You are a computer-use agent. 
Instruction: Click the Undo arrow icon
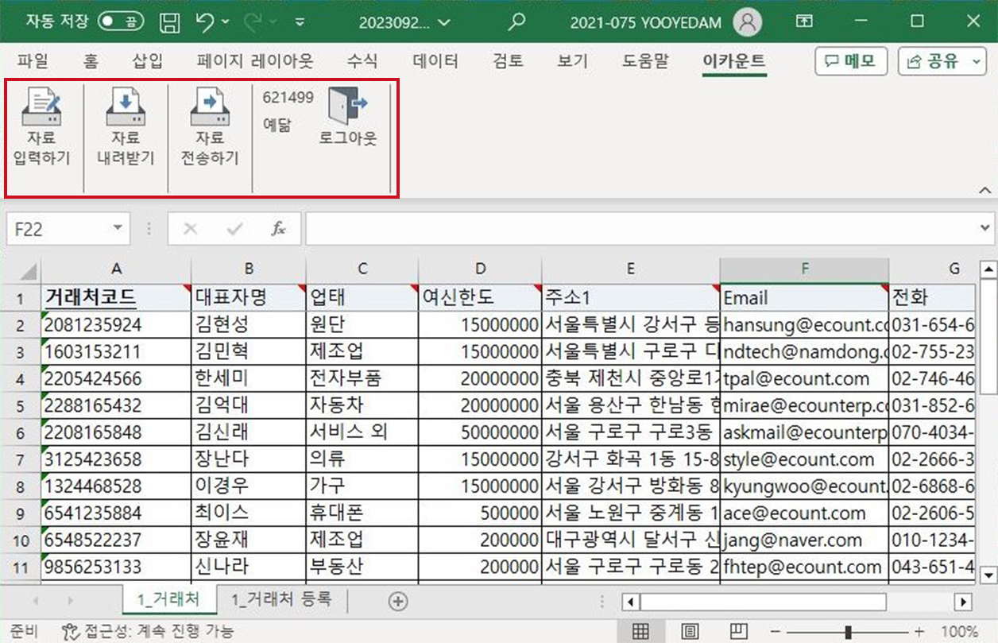[x=205, y=22]
